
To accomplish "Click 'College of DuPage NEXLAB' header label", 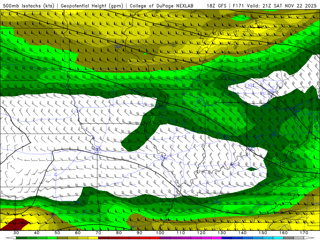I will coord(161,6).
